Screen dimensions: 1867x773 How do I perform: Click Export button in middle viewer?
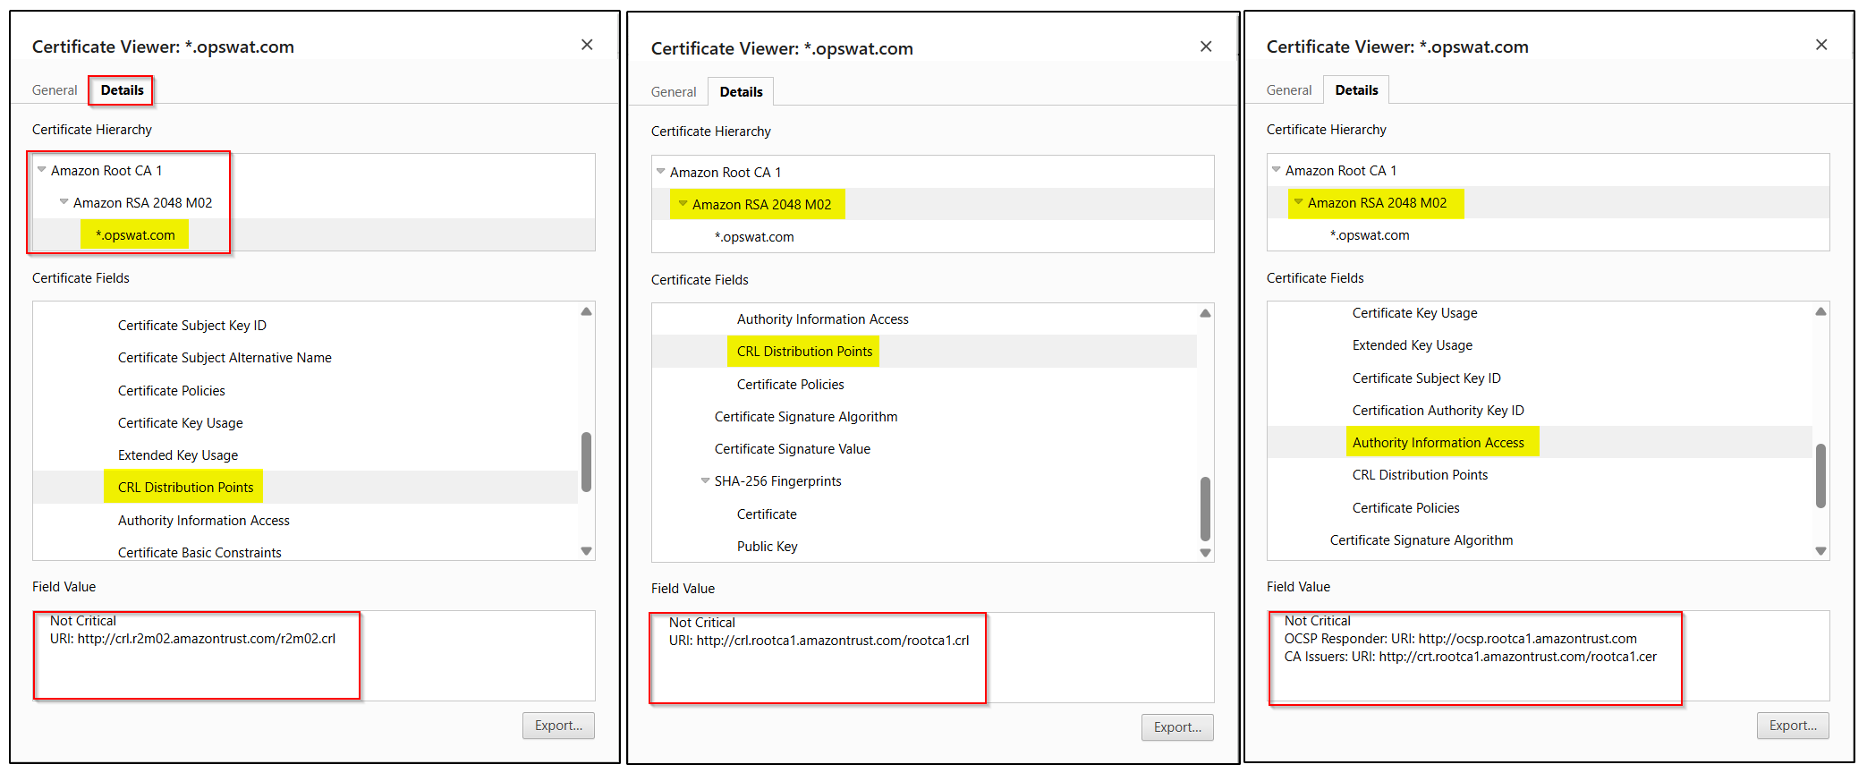pyautogui.click(x=1177, y=727)
